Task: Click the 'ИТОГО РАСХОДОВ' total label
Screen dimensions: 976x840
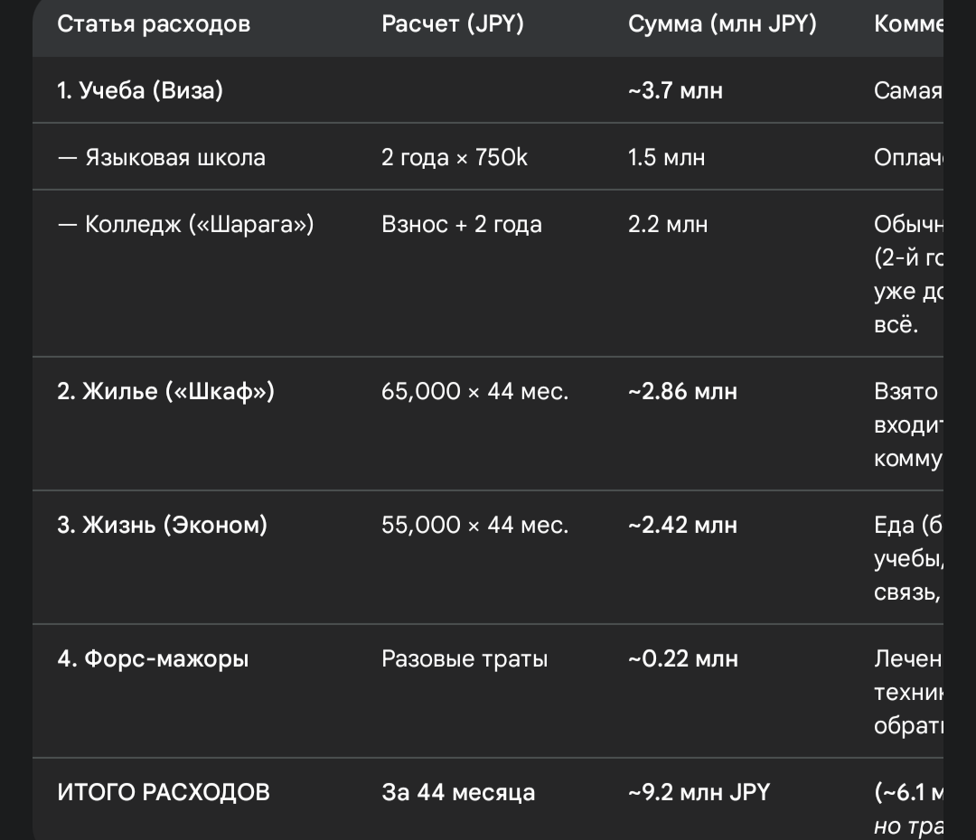Action: click(164, 792)
